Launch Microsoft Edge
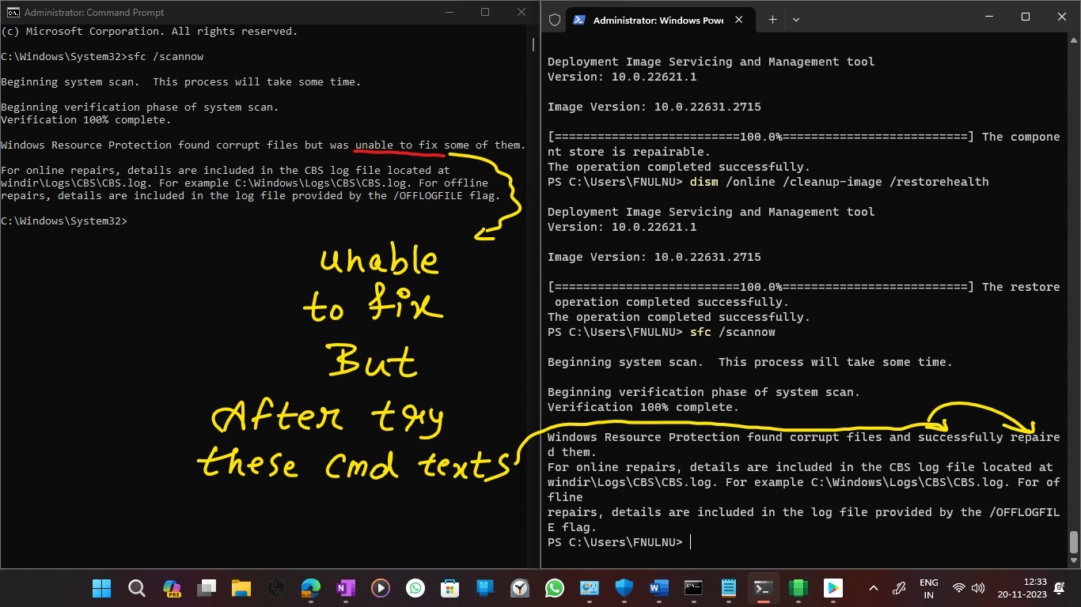Image resolution: width=1081 pixels, height=607 pixels. [x=310, y=588]
